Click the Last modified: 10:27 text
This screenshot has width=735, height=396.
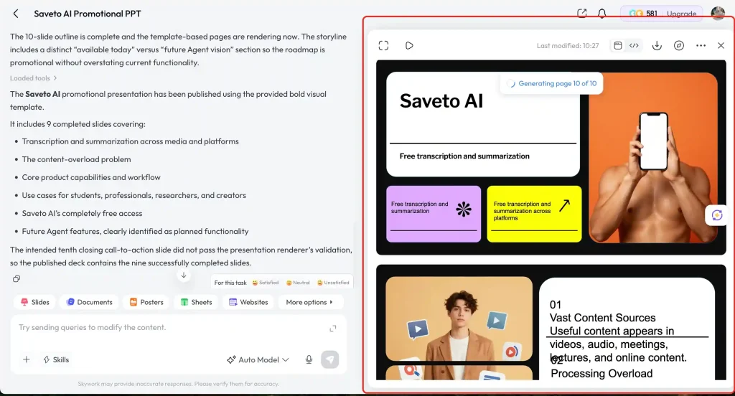[x=568, y=45]
